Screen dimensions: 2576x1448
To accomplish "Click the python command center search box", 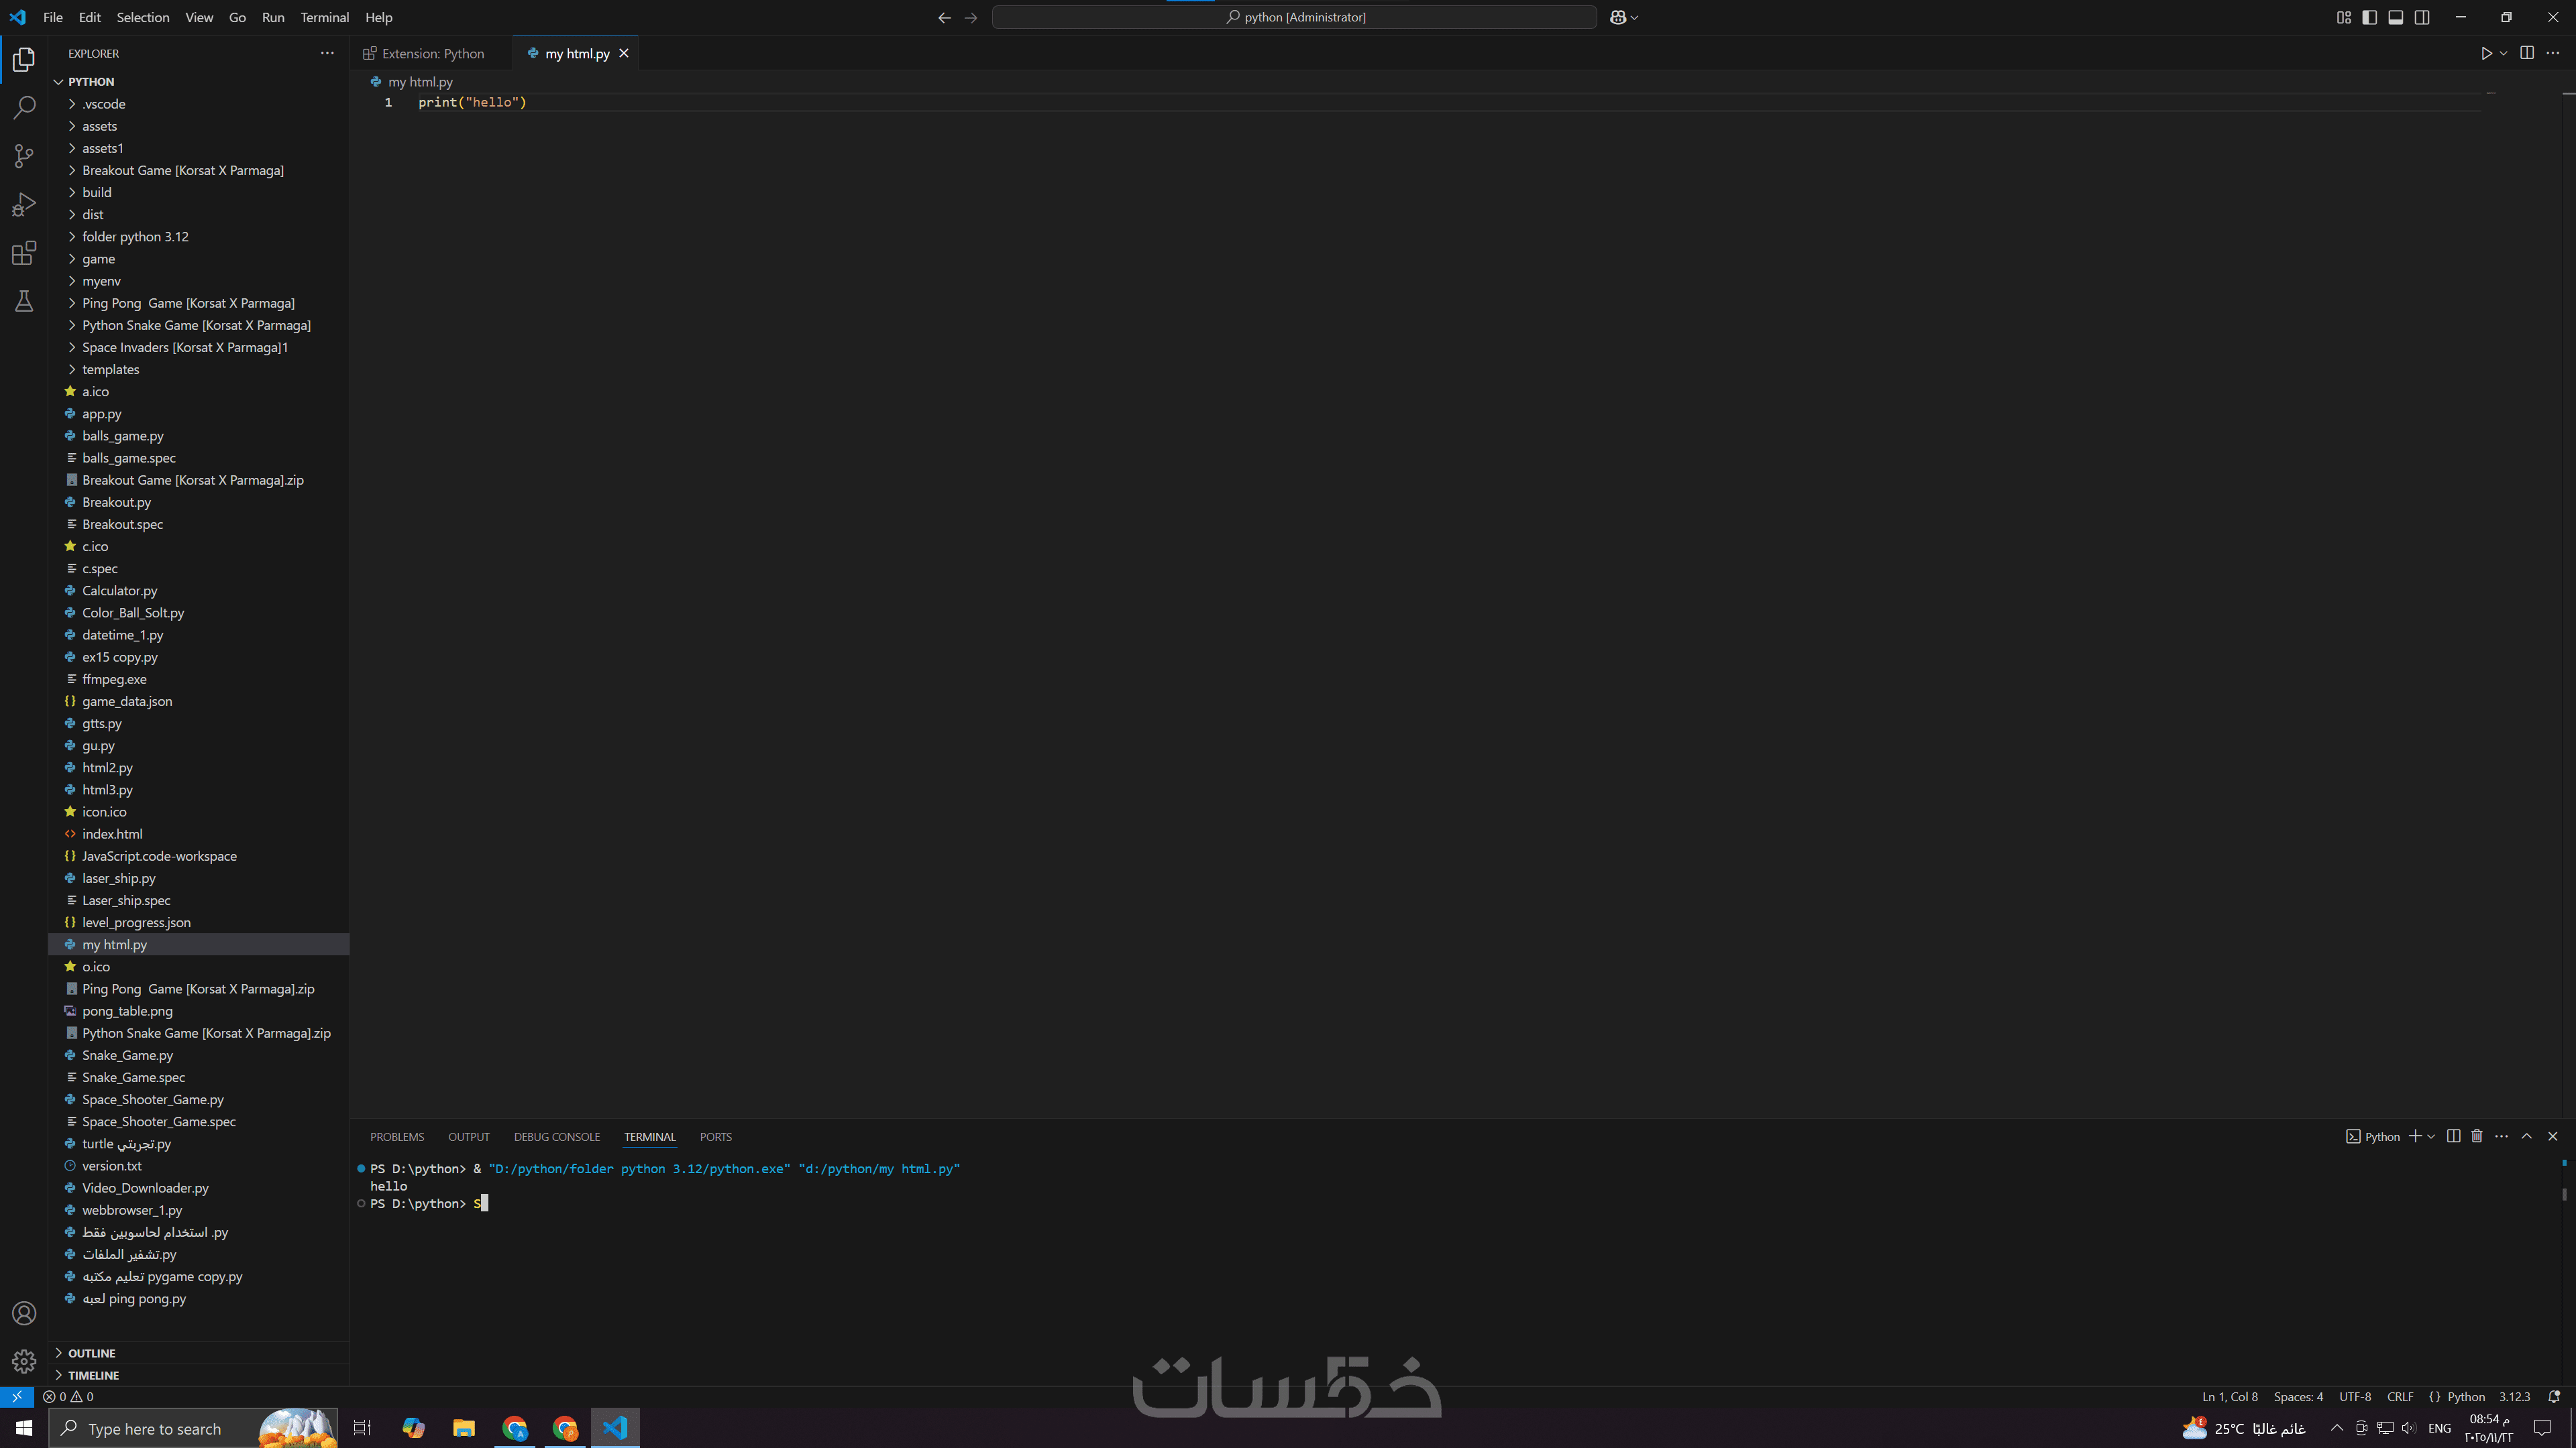I will coord(1294,17).
